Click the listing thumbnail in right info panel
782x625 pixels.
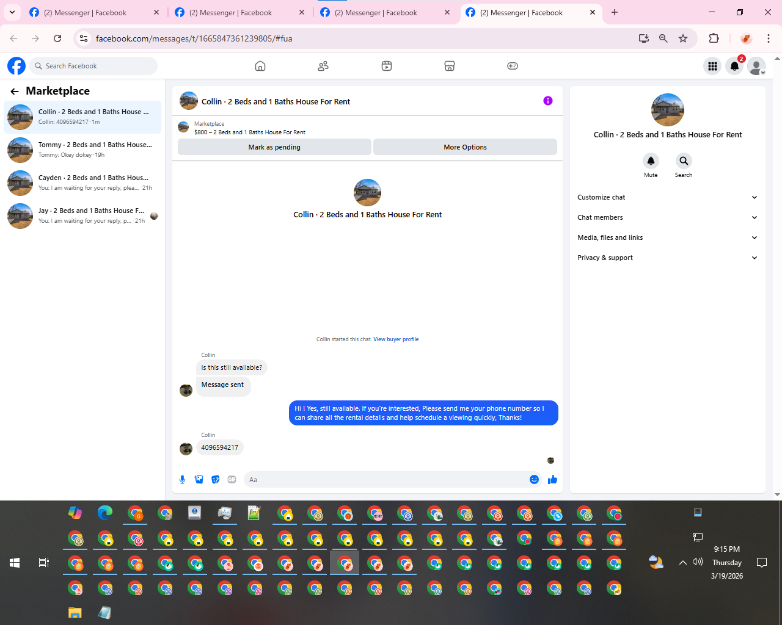(x=668, y=110)
